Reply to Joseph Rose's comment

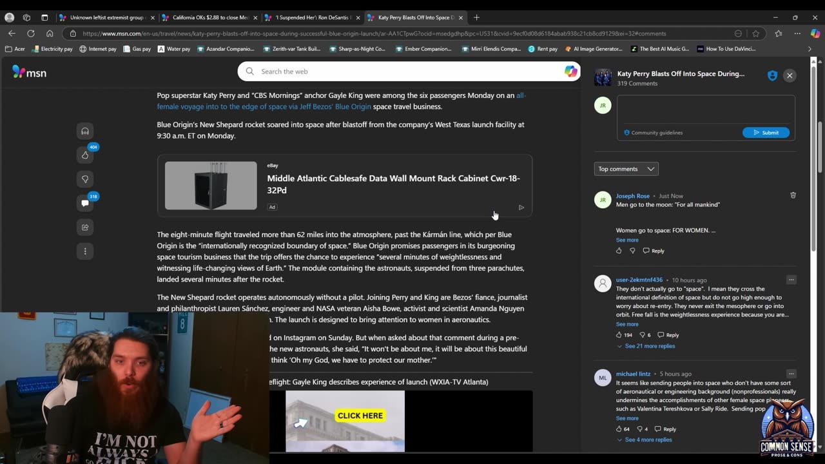(x=654, y=251)
